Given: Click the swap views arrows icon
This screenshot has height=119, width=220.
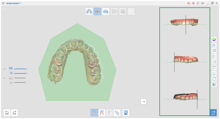Looking at the screenshot, I should 117,113.
